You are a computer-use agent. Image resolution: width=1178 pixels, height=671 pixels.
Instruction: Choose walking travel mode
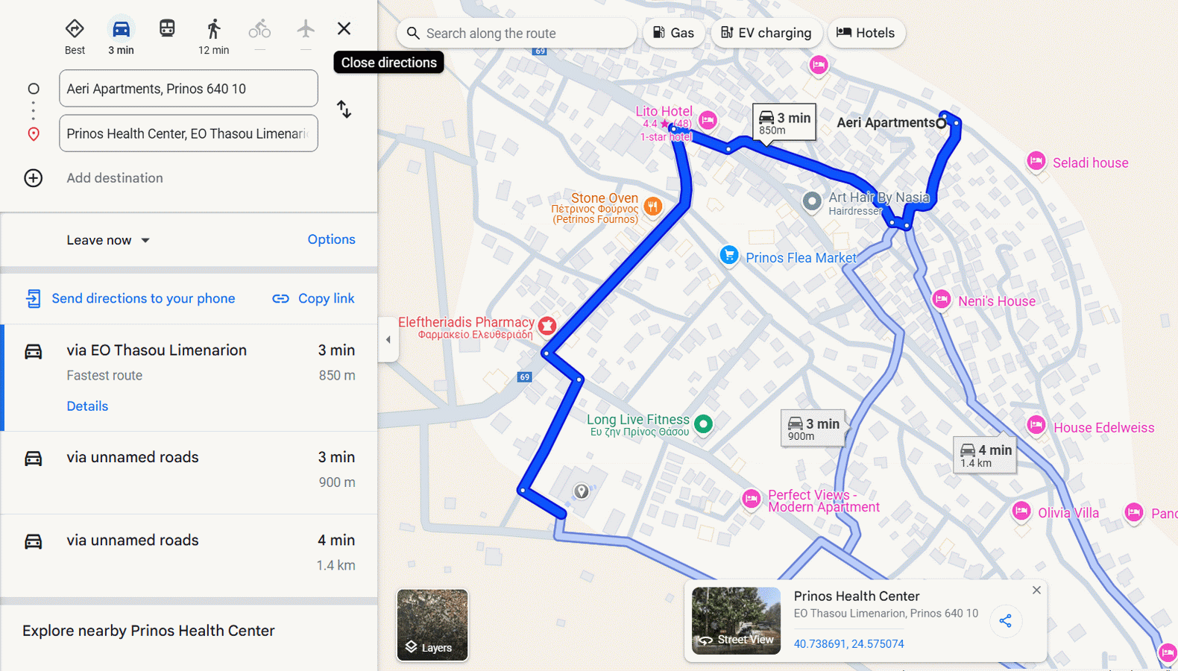click(213, 30)
